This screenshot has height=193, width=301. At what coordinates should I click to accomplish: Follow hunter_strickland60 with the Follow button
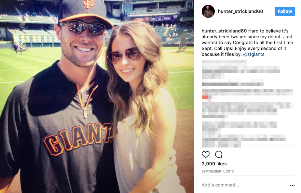(285, 11)
